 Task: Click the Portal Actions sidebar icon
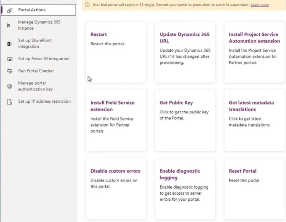10,10
